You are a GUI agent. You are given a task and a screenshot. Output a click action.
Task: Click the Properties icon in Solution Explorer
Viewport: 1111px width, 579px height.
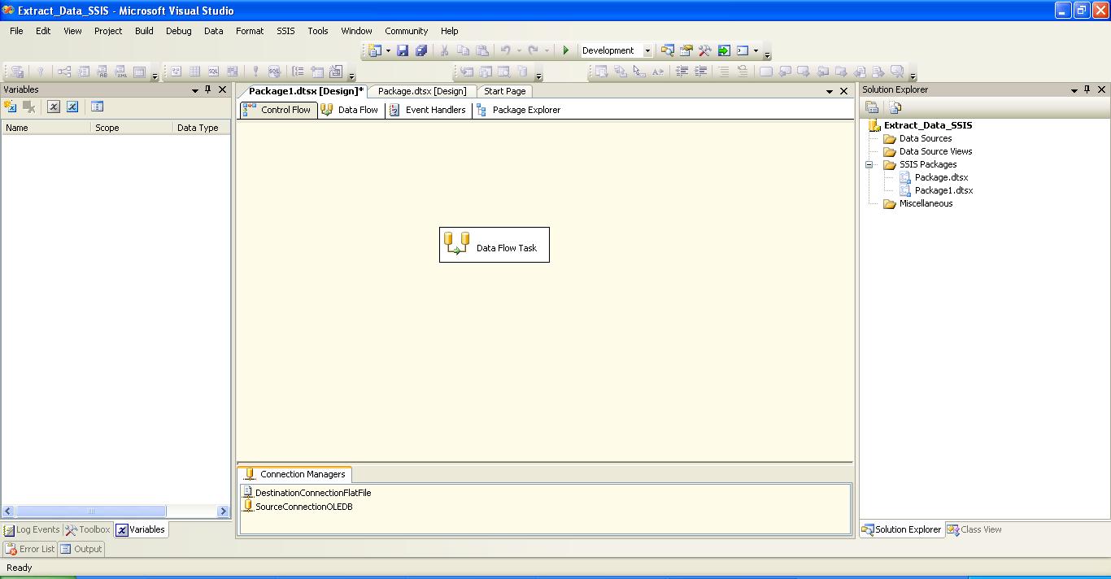point(872,107)
